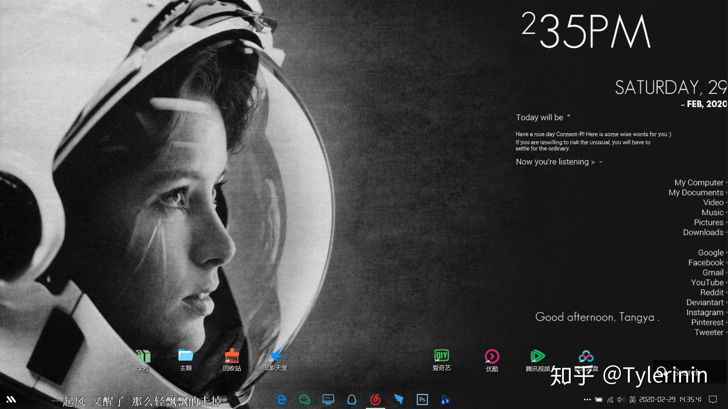This screenshot has height=409, width=728.
Task: Open the Facebook link
Action: (706, 262)
